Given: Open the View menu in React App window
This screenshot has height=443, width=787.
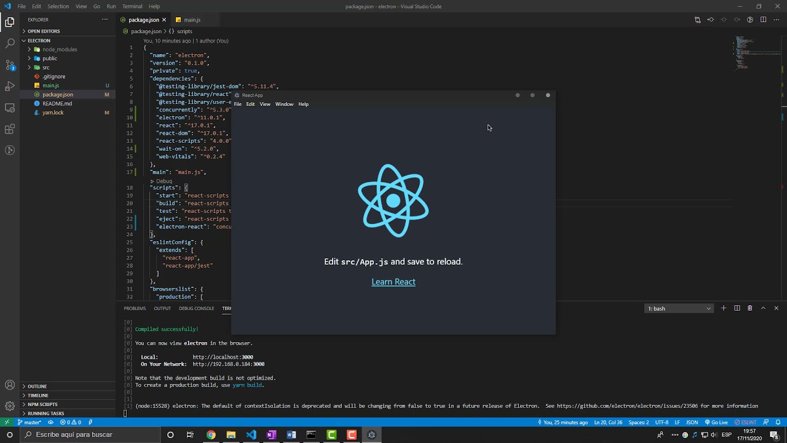Looking at the screenshot, I should 265,104.
